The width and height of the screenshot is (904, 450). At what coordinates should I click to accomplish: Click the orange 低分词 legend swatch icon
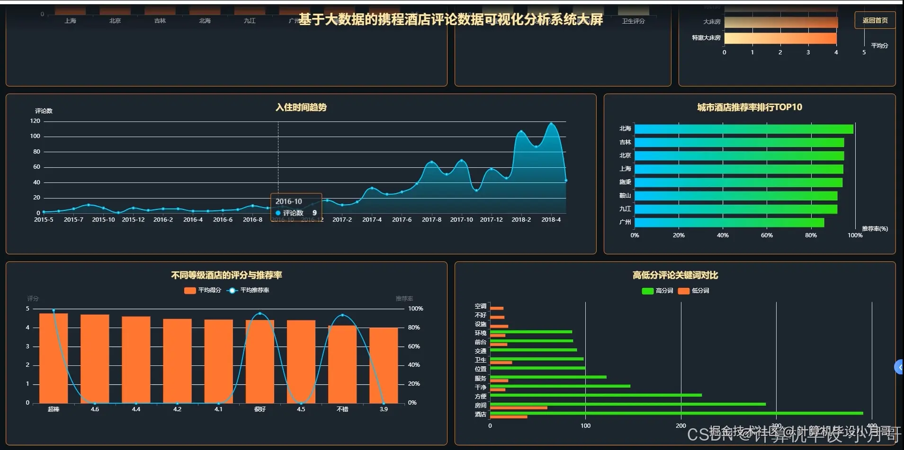684,291
